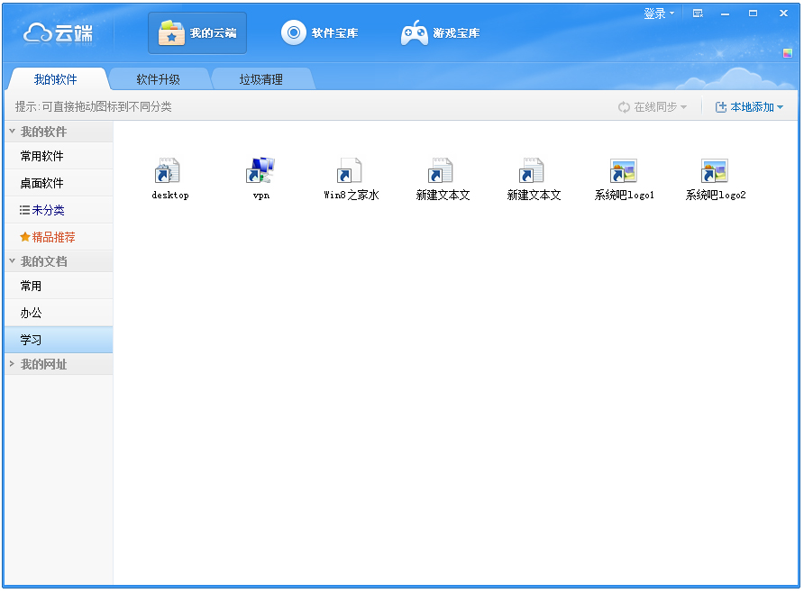
Task: Click the 游戏宝库 gamepad icon
Action: pos(415,32)
